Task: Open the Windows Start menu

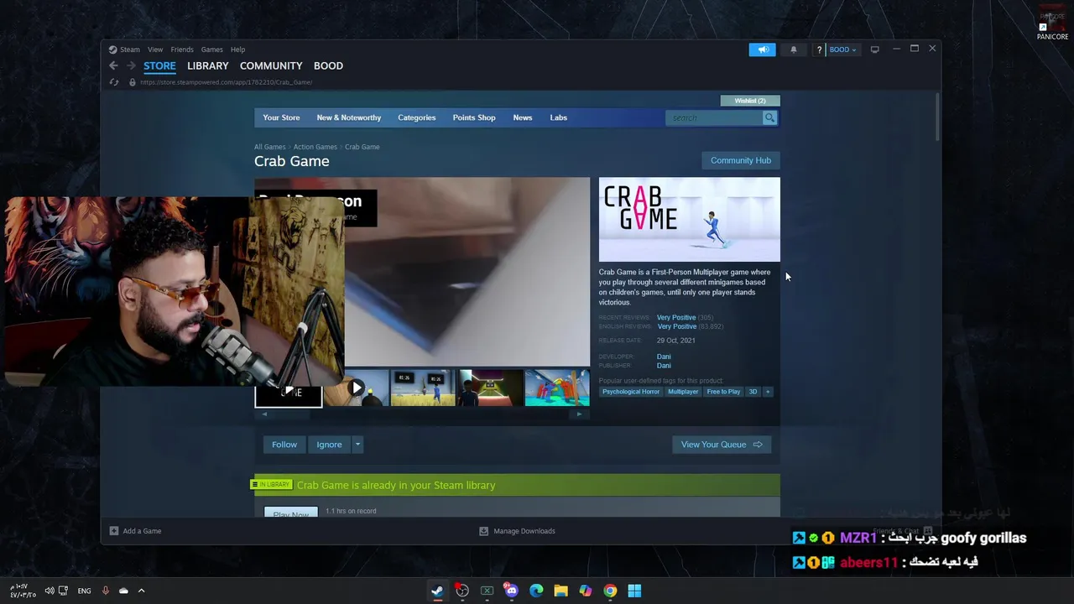Action: point(634,591)
